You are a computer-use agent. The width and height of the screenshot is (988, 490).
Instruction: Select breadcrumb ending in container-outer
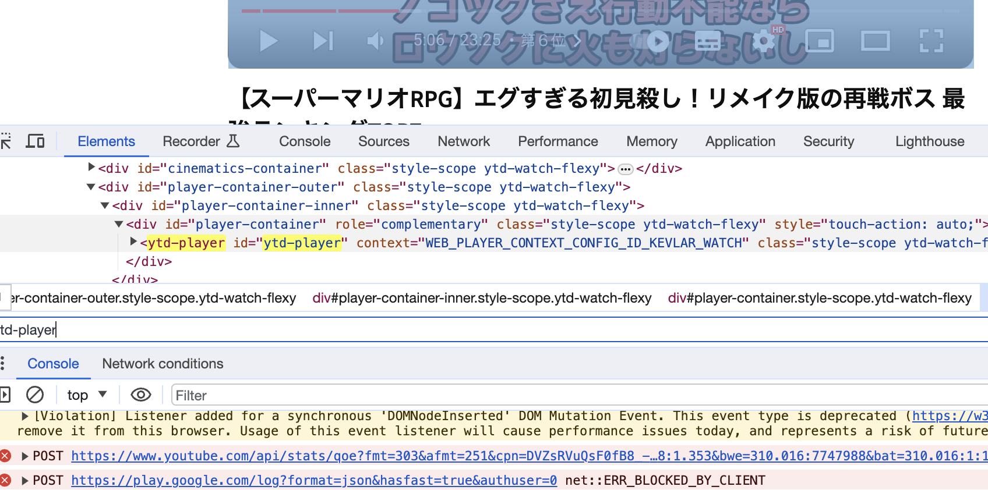154,298
